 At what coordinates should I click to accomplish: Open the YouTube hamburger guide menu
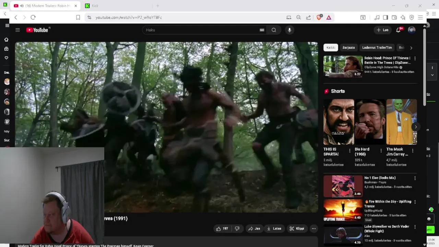[17, 30]
